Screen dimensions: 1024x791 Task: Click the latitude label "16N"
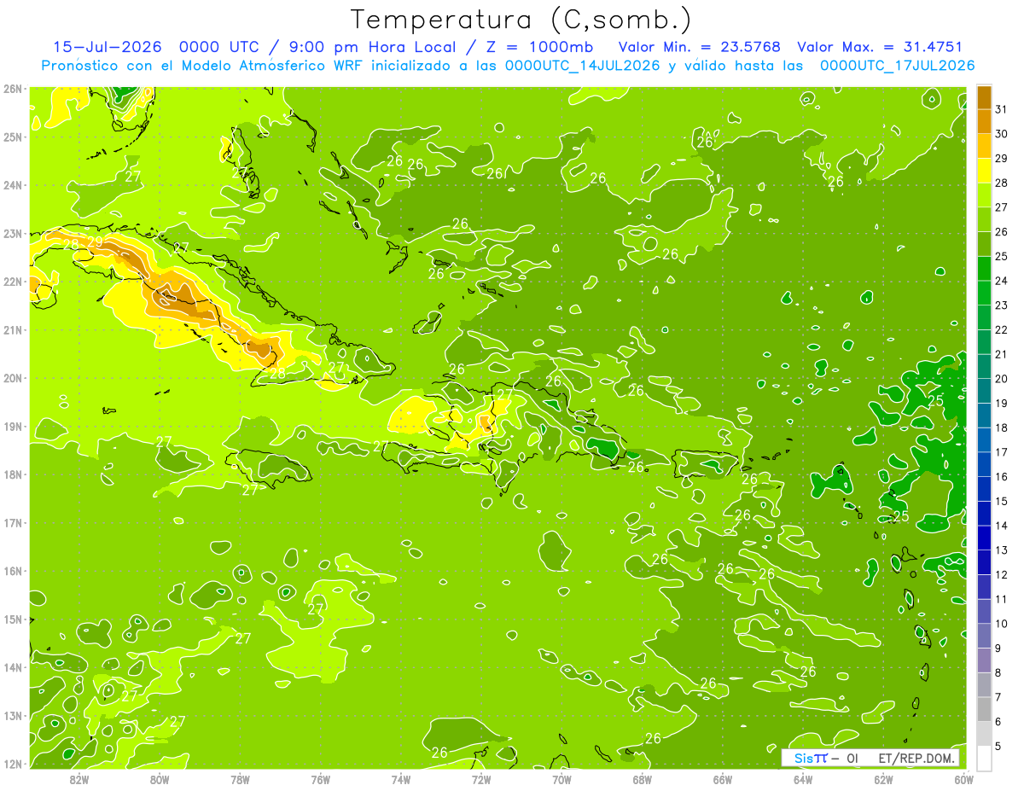coord(12,571)
